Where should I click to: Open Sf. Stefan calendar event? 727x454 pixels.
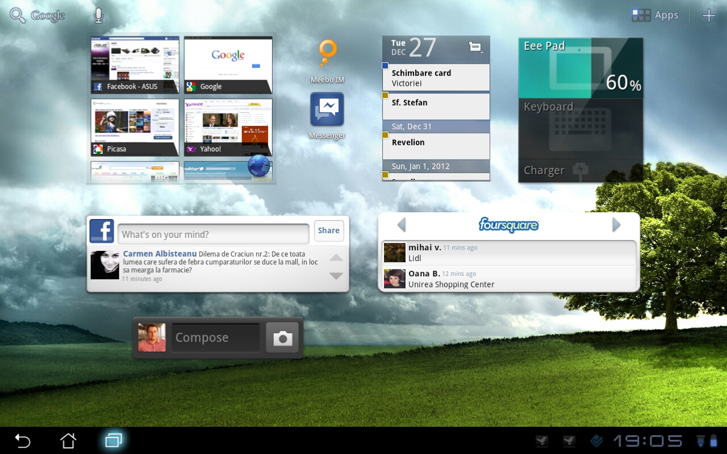(436, 106)
